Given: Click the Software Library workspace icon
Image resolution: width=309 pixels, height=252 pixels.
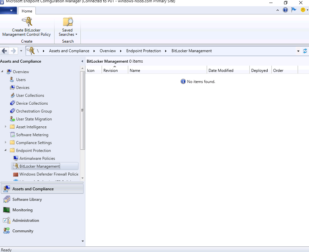Looking at the screenshot, I should pos(7,199).
